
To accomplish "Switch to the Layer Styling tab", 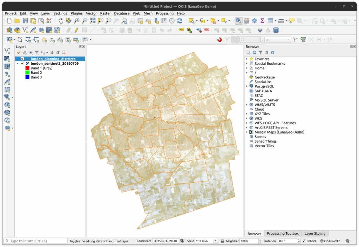I will (x=314, y=234).
